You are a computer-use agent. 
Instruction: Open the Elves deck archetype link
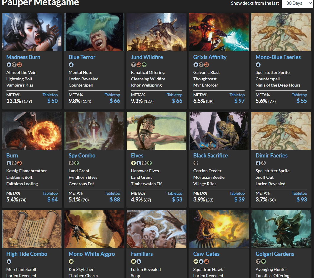click(137, 155)
